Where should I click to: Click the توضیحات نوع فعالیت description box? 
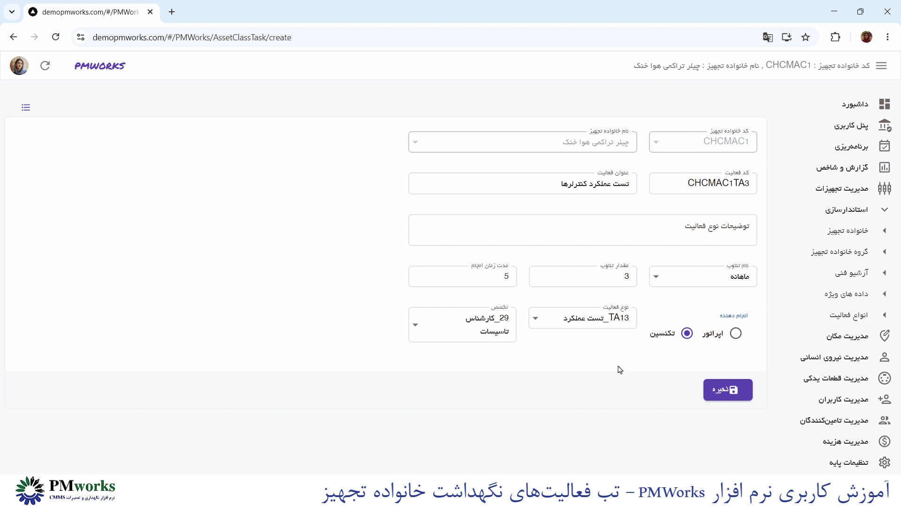(x=582, y=230)
